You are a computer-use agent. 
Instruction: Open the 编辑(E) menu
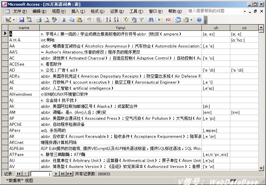39,11
